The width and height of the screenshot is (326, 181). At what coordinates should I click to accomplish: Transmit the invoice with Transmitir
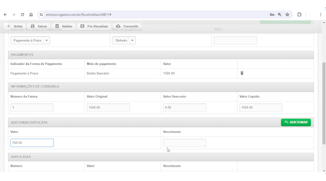click(127, 26)
